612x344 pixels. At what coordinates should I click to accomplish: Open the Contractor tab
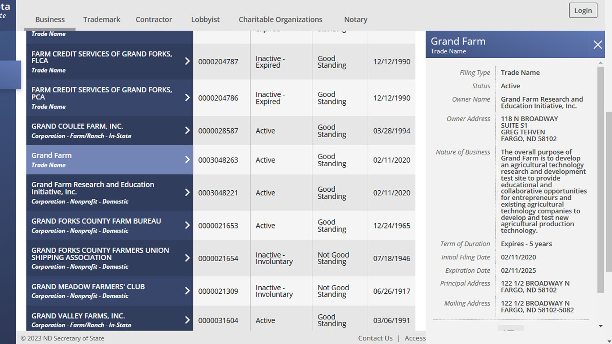[x=154, y=20]
